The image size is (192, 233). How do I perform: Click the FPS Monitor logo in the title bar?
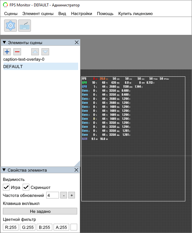(5, 5)
